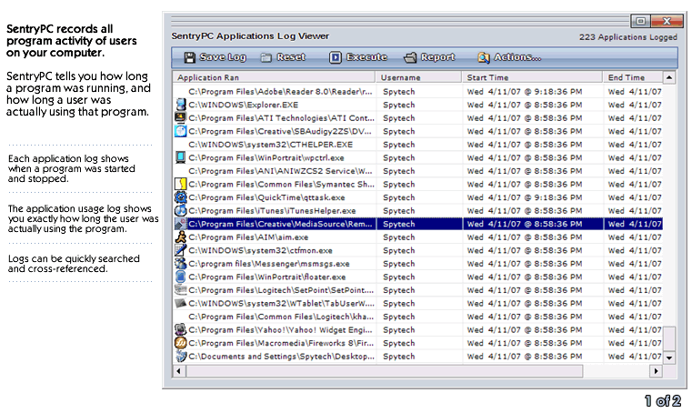Click the Logitech SetPoint icon
Screen dimensions: 692x413
(181, 290)
